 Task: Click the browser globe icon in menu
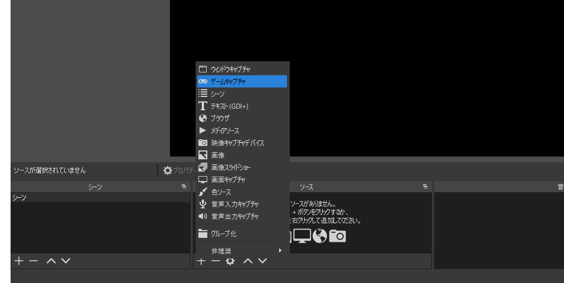pyautogui.click(x=203, y=118)
